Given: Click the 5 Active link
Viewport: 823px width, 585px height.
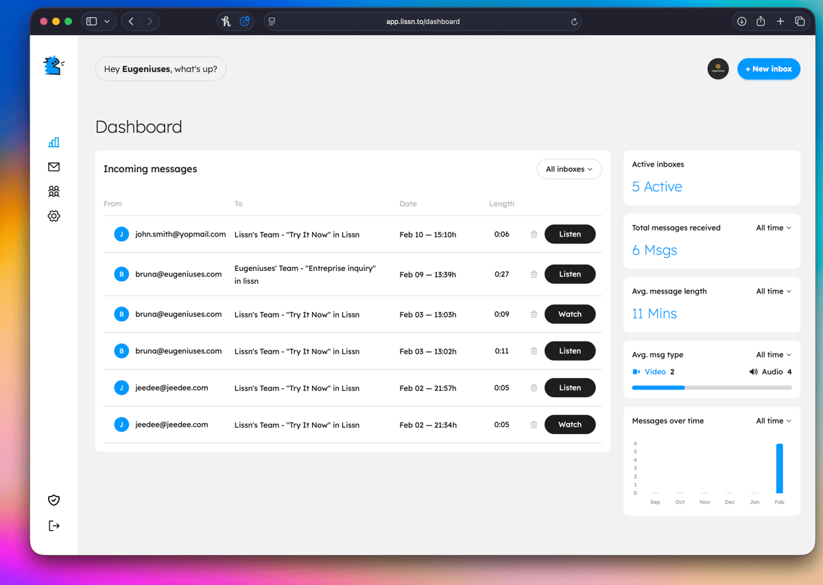Looking at the screenshot, I should coord(657,187).
